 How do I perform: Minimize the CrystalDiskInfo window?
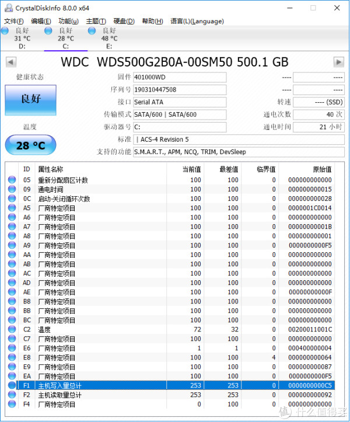pos(290,8)
